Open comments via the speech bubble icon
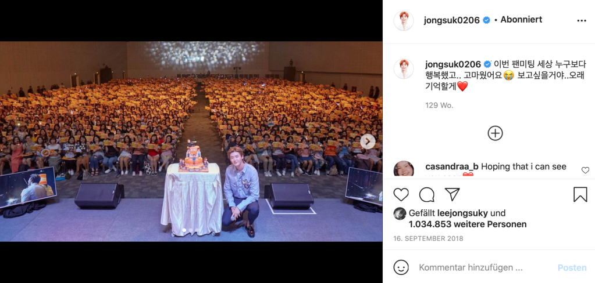Image resolution: width=595 pixels, height=283 pixels. click(x=426, y=194)
